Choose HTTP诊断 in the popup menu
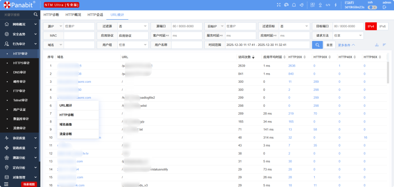 tap(78, 115)
